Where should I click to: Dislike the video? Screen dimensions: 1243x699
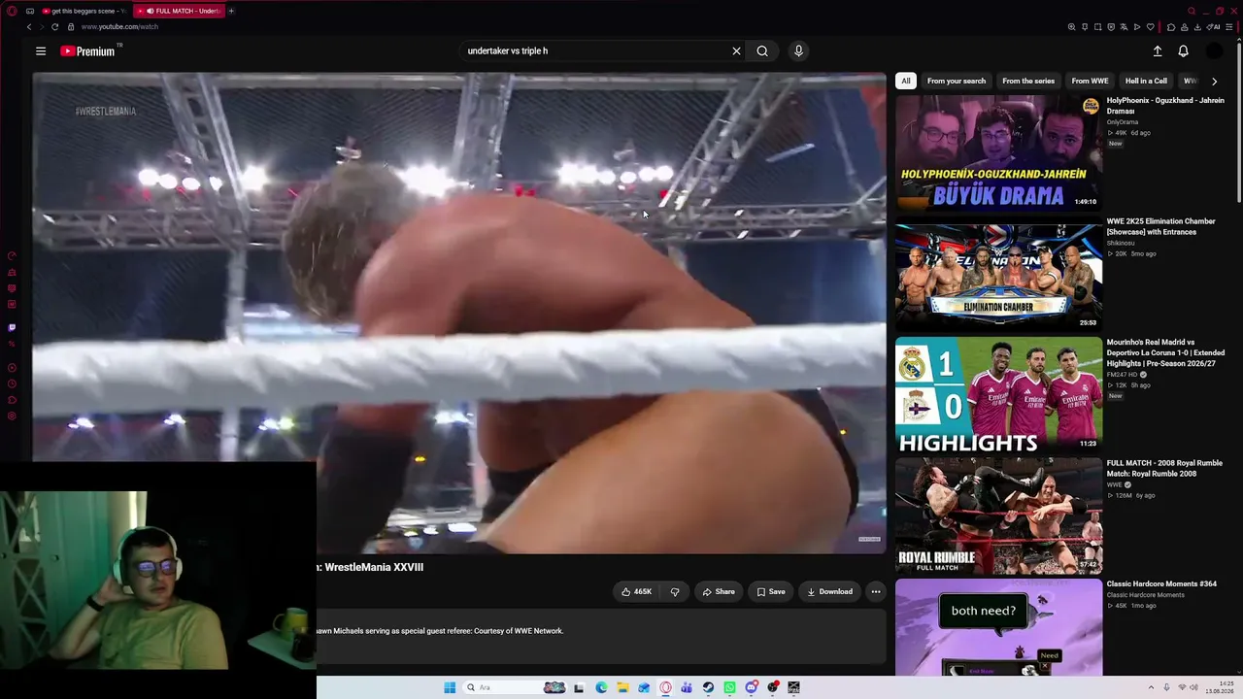pos(675,591)
